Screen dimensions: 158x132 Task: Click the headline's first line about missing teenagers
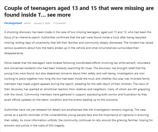[79, 8]
